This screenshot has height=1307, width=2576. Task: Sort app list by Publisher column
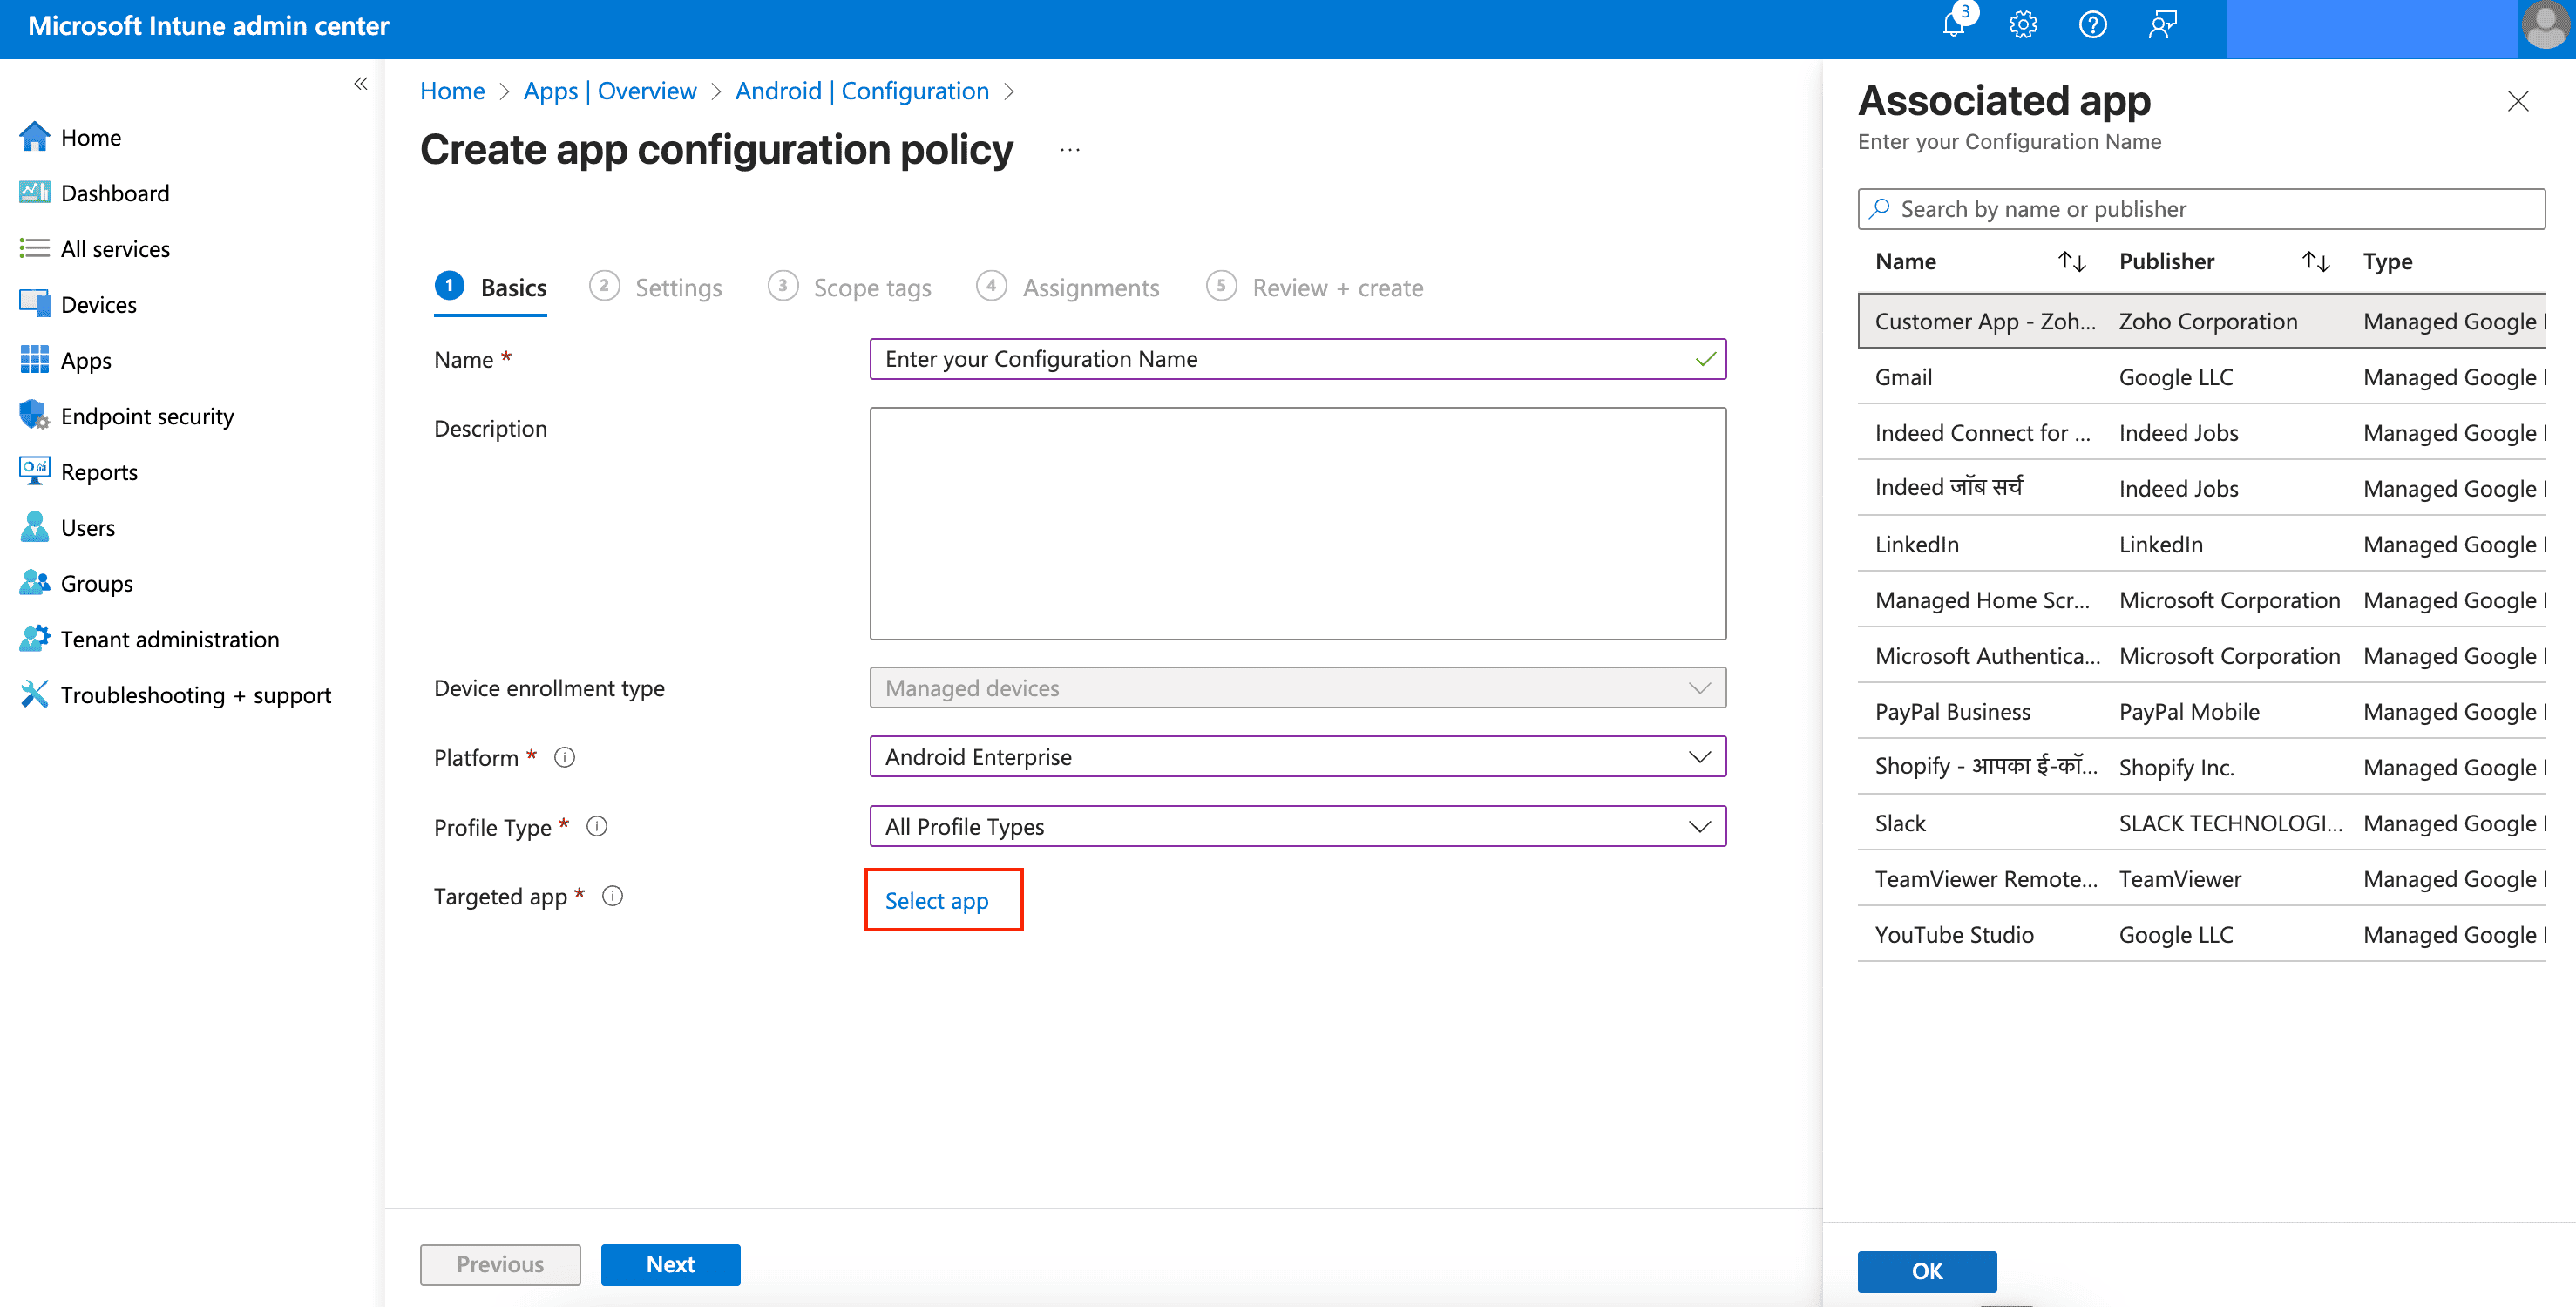point(2315,262)
